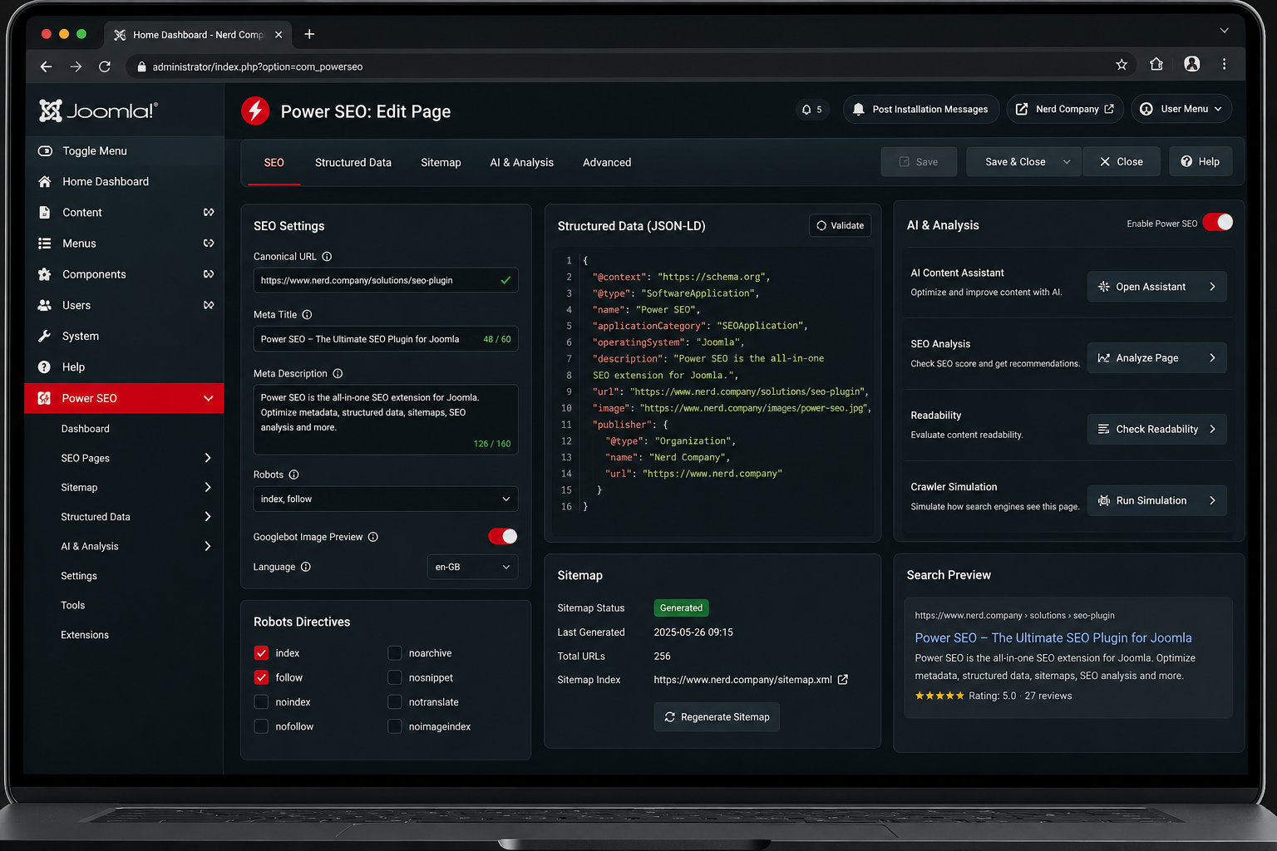Expand Structured Data submenu in sidebar
Image resolution: width=1277 pixels, height=851 pixels.
coord(208,517)
